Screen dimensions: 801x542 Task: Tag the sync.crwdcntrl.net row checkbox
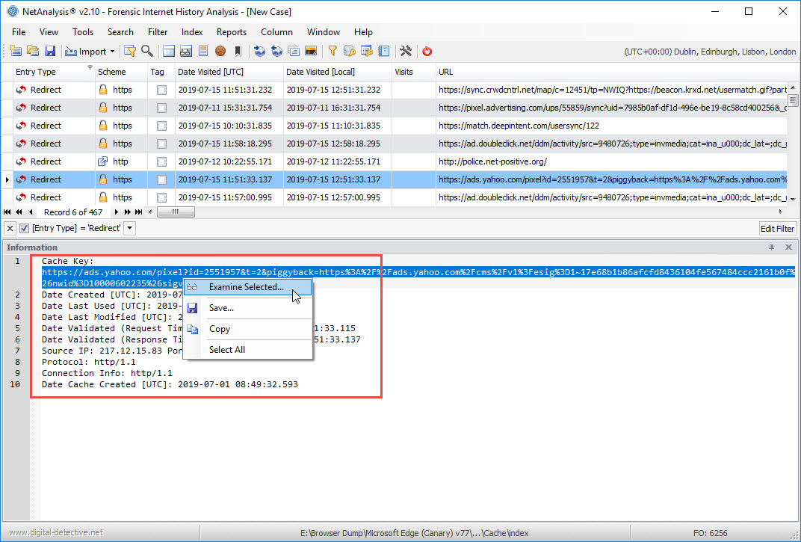coord(161,90)
